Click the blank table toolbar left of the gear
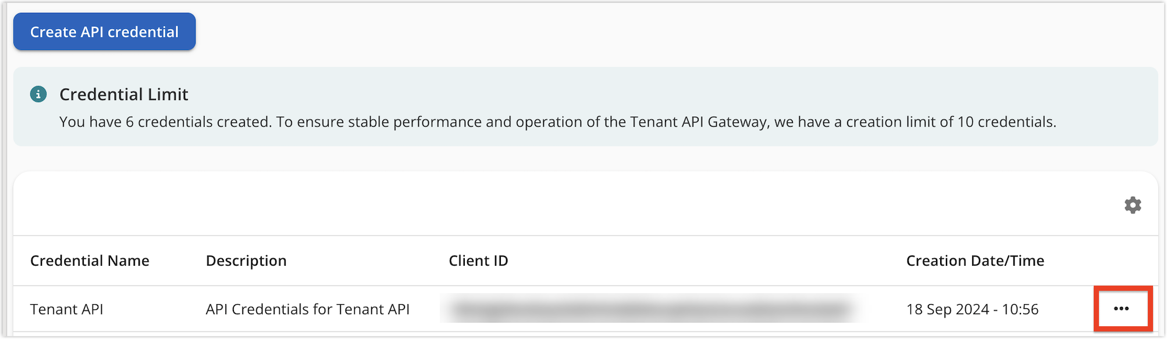This screenshot has height=339, width=1167. click(x=524, y=205)
